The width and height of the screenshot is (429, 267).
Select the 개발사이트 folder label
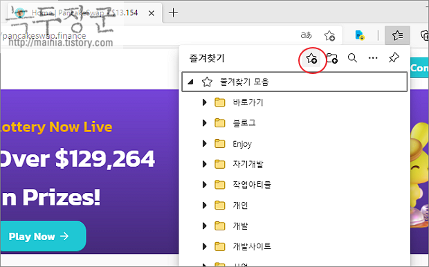pos(252,246)
